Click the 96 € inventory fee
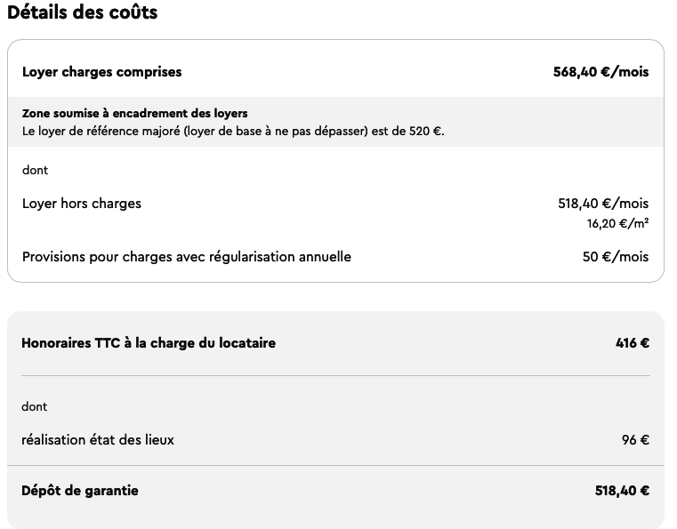 [x=635, y=440]
